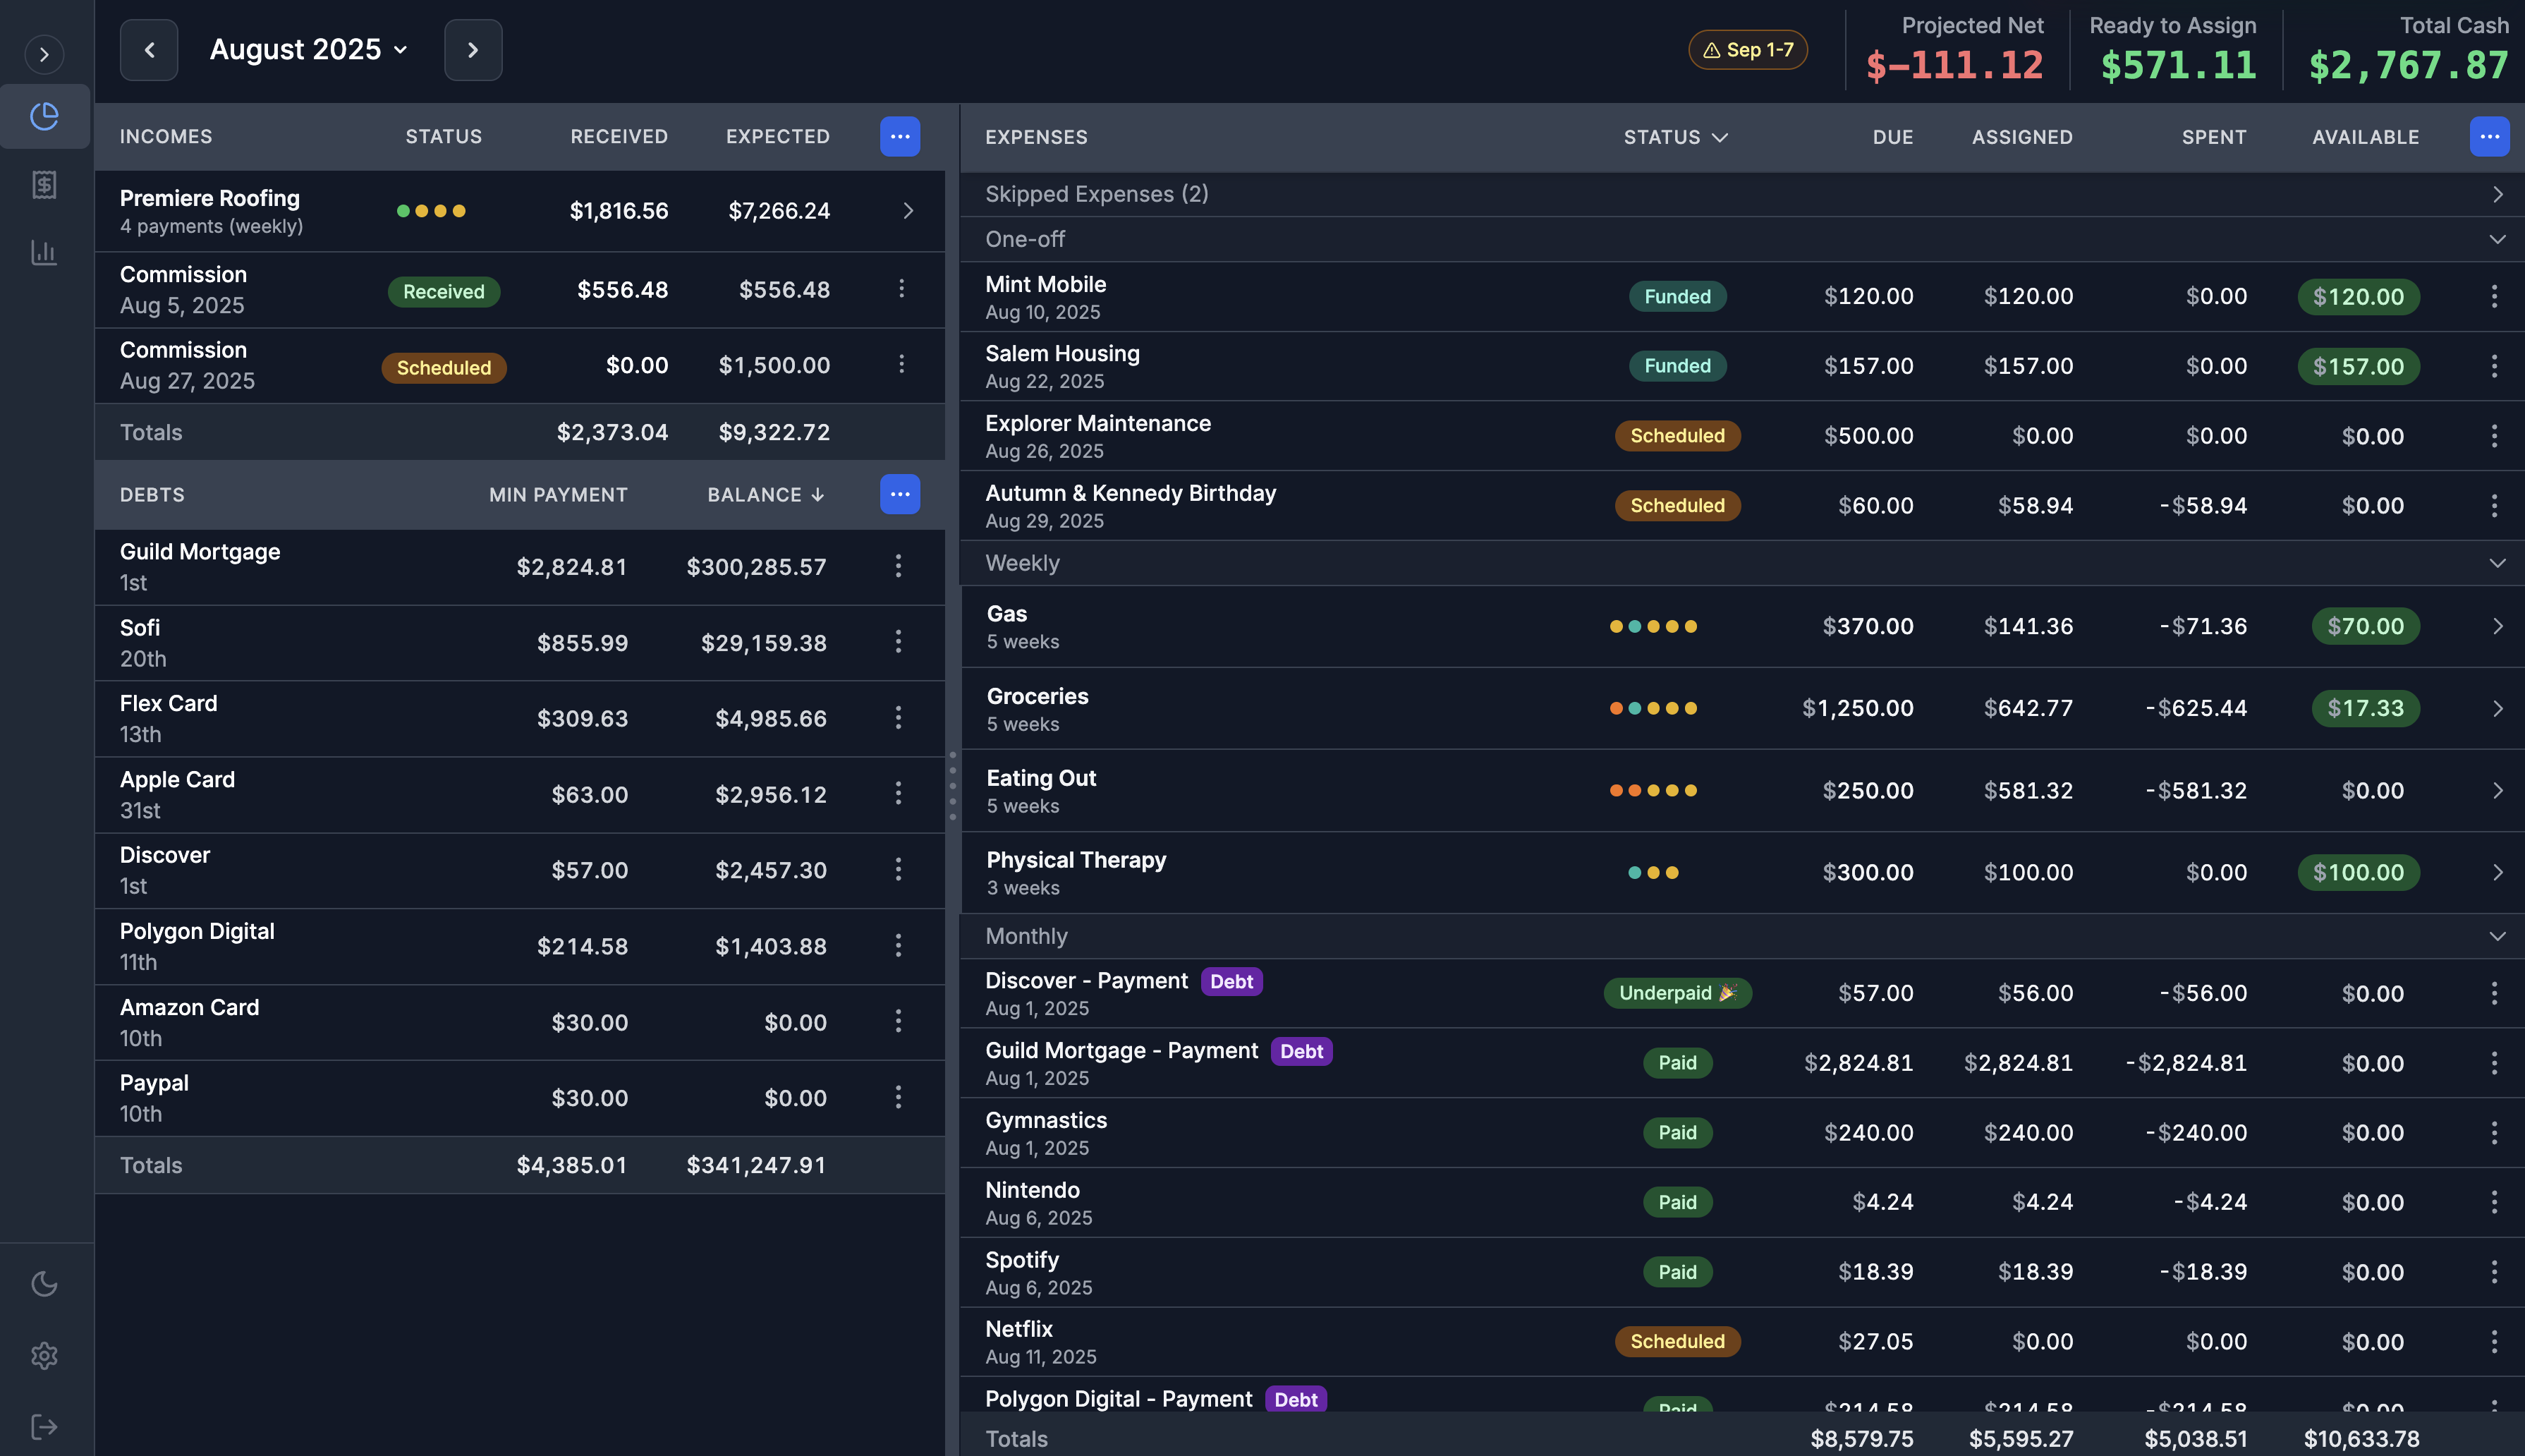This screenshot has height=1456, width=2525.
Task: Expand the sidebar with the chevron button
Action: tap(44, 54)
